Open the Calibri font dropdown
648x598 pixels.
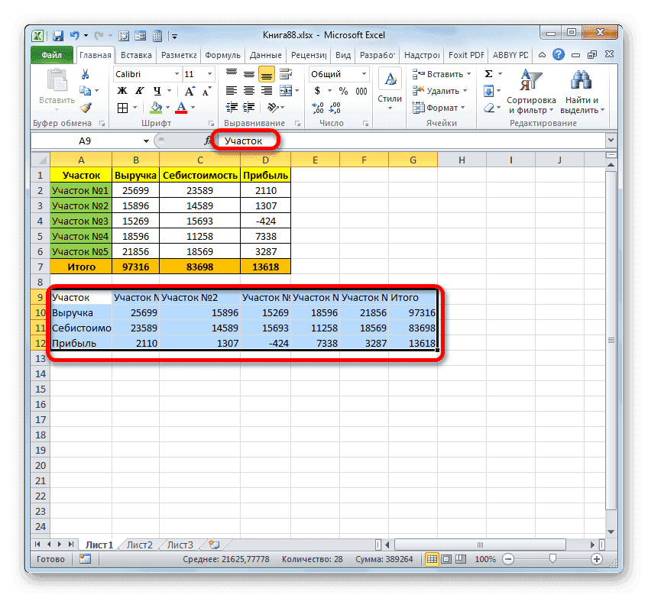pyautogui.click(x=177, y=74)
